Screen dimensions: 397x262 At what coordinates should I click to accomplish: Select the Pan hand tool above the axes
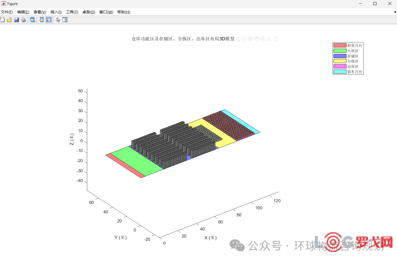tap(257, 39)
